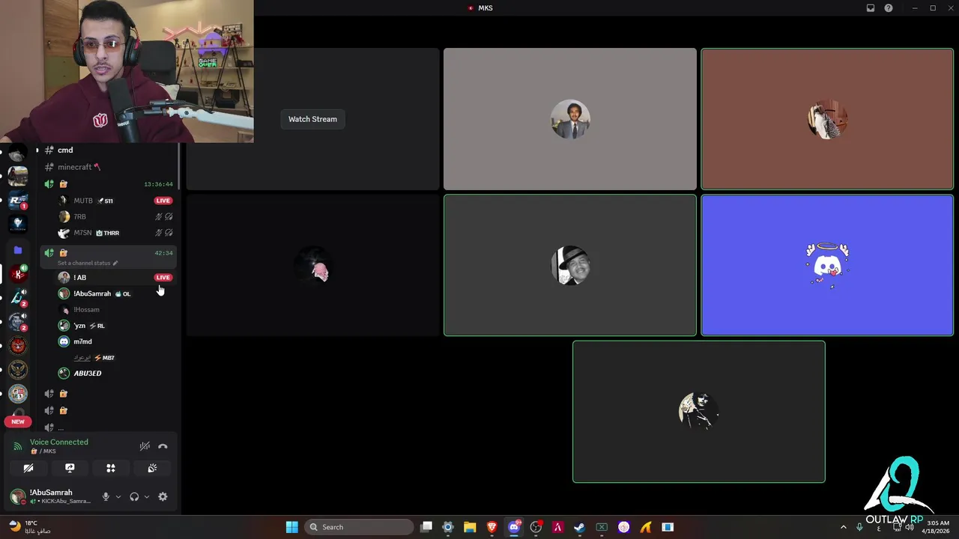
Task: Open the soundboard button
Action: tap(152, 468)
